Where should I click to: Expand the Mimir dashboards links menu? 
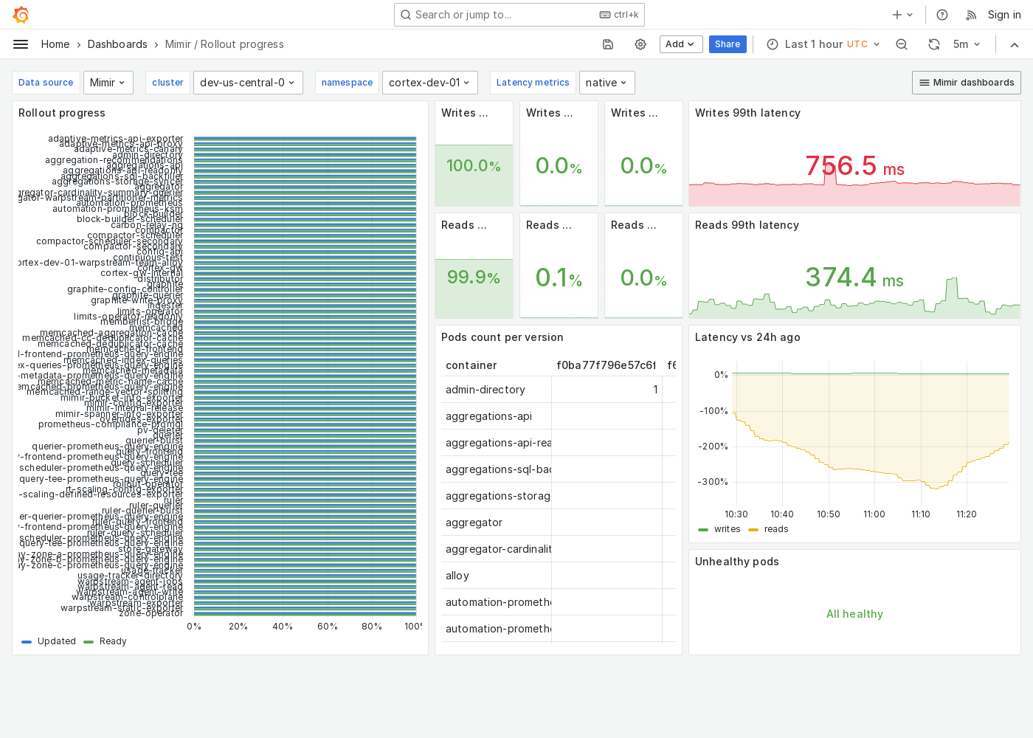point(966,83)
